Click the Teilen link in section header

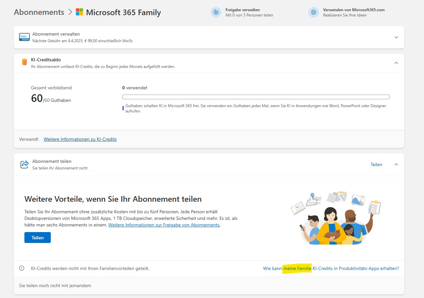coord(376,164)
